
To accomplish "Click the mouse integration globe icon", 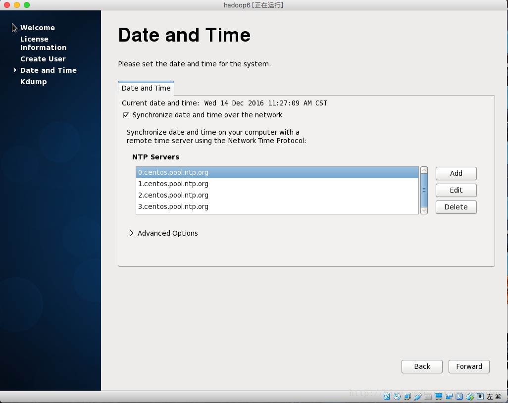I will point(469,397).
